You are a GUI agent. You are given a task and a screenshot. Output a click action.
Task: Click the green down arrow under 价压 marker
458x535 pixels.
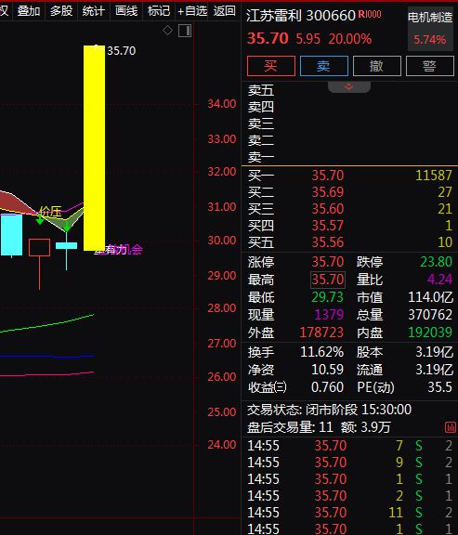point(40,220)
